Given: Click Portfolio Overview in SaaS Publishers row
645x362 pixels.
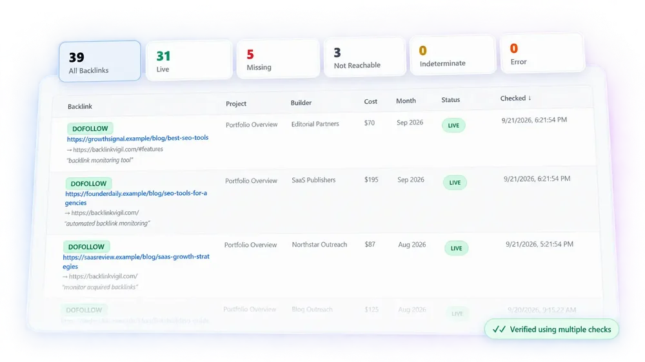Looking at the screenshot, I should coord(251,181).
